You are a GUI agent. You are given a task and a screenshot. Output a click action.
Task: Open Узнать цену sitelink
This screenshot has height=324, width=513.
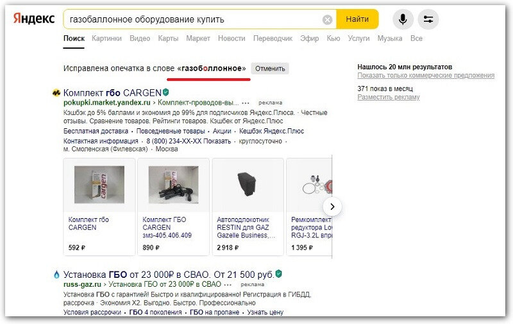[265, 312]
